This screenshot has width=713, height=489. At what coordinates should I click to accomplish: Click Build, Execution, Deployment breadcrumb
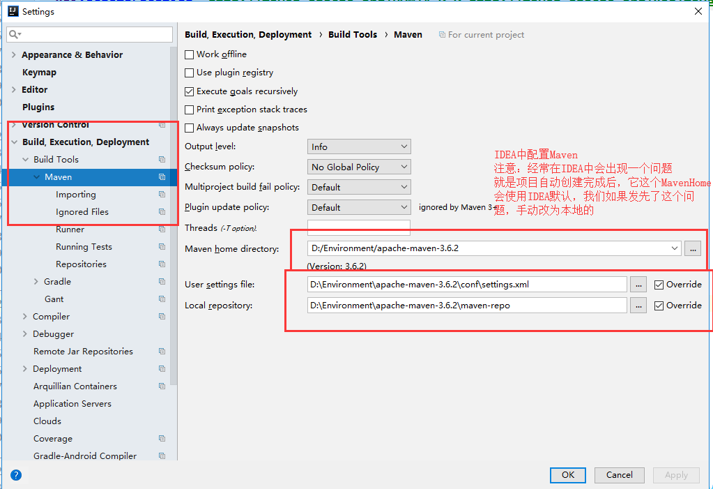tap(248, 35)
